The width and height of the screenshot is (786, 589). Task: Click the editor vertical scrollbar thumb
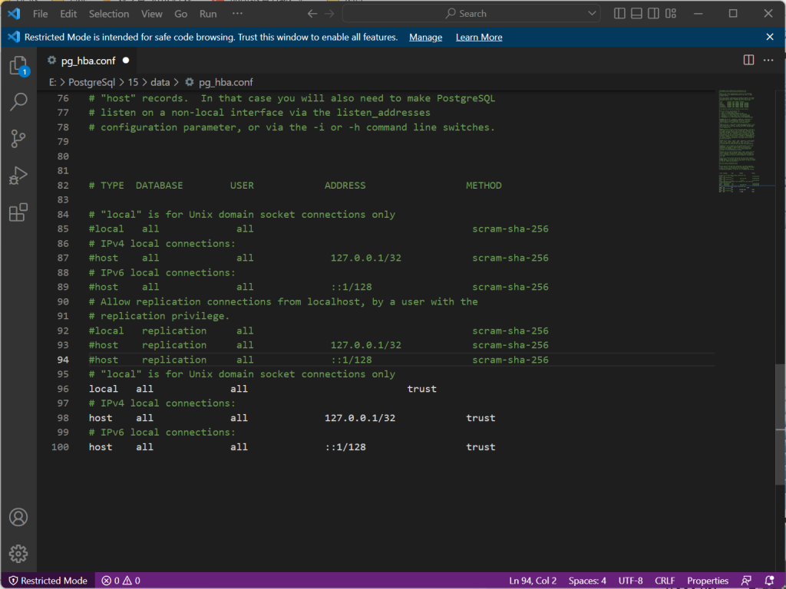[x=780, y=424]
